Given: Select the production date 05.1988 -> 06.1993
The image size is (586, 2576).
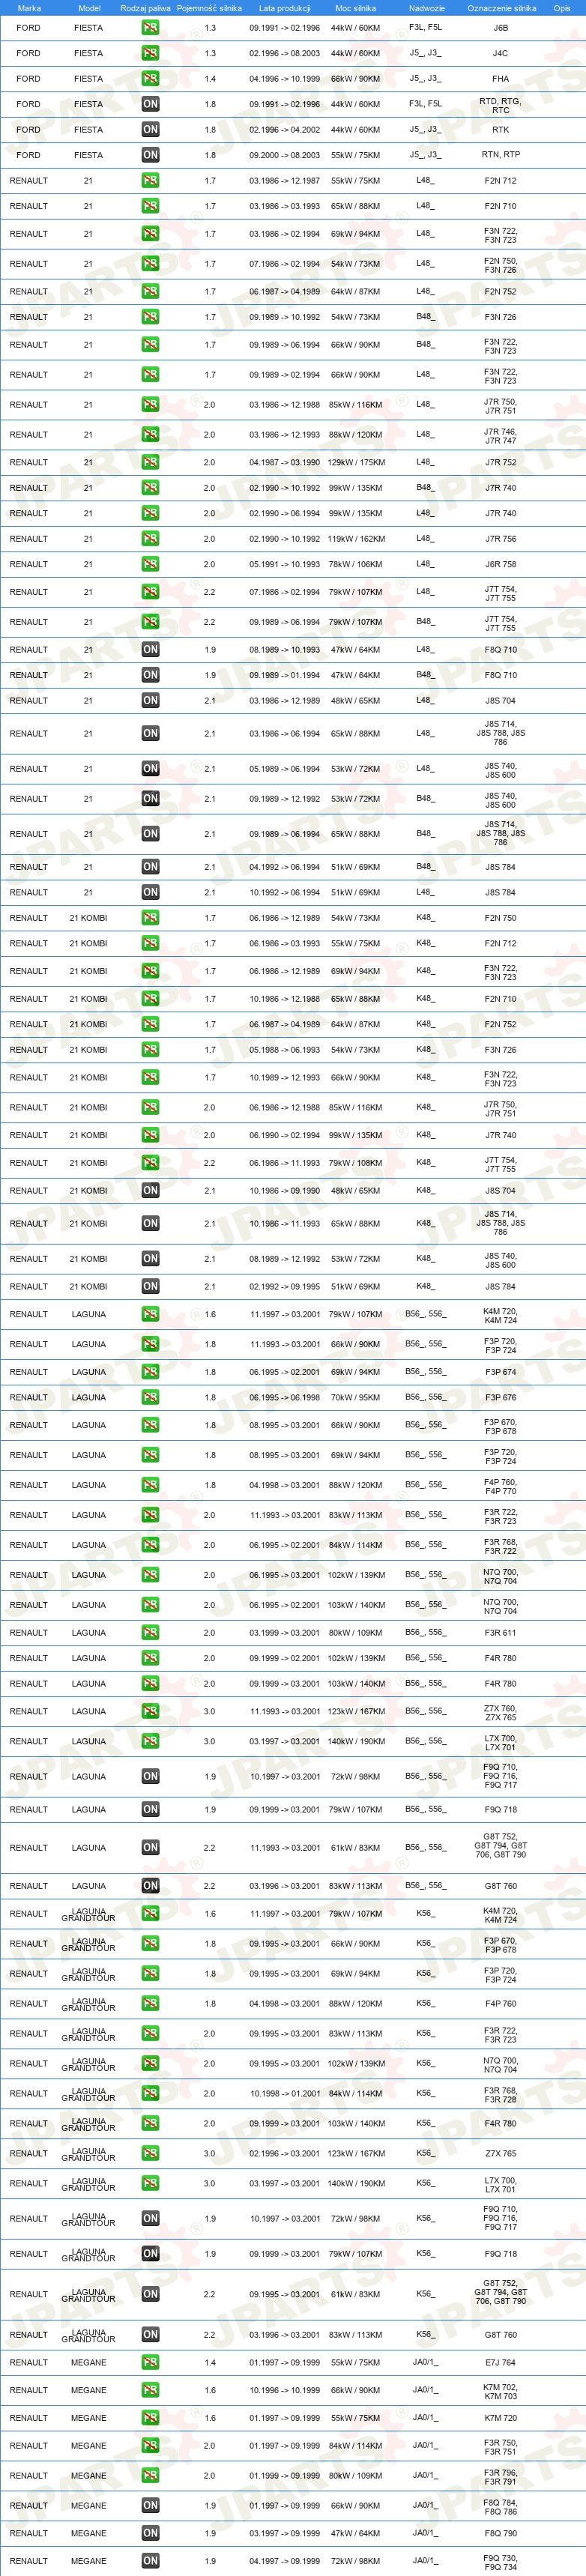Looking at the screenshot, I should pyautogui.click(x=285, y=1050).
